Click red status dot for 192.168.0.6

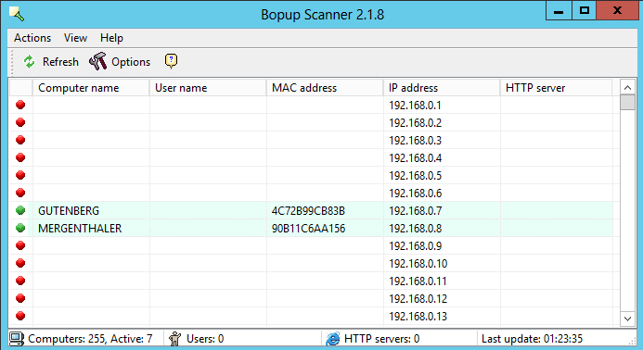pyautogui.click(x=20, y=193)
